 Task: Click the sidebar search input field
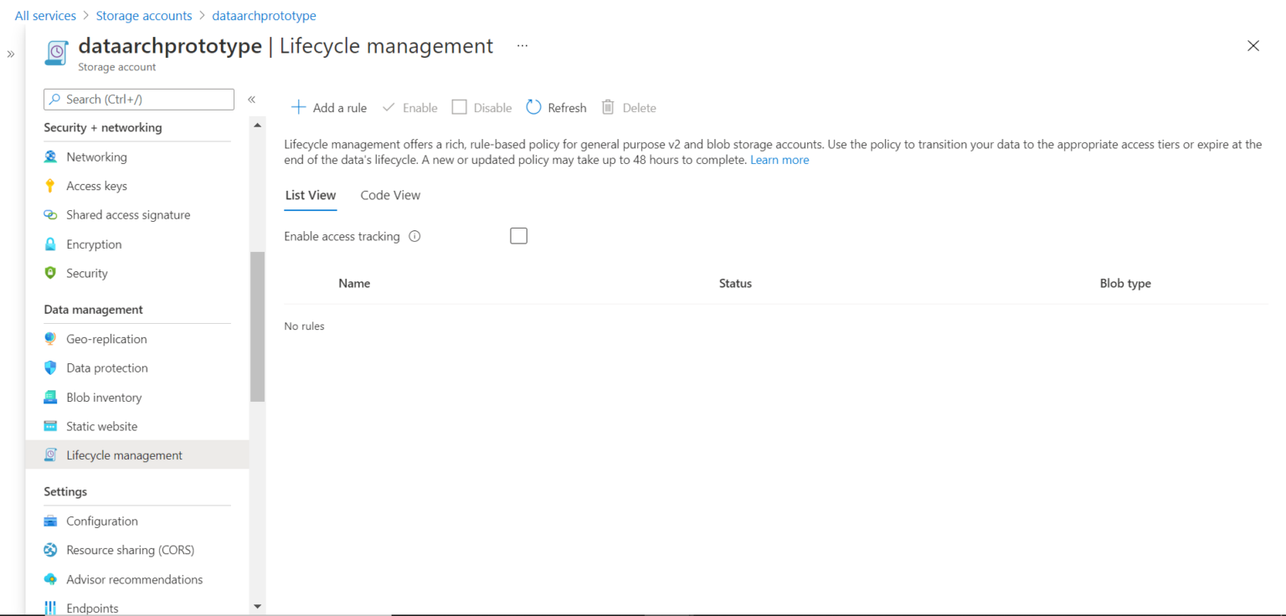click(x=139, y=100)
